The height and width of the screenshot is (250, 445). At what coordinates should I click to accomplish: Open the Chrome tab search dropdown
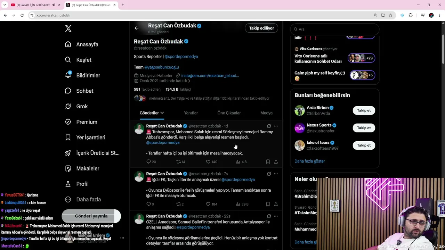[x=5, y=5]
